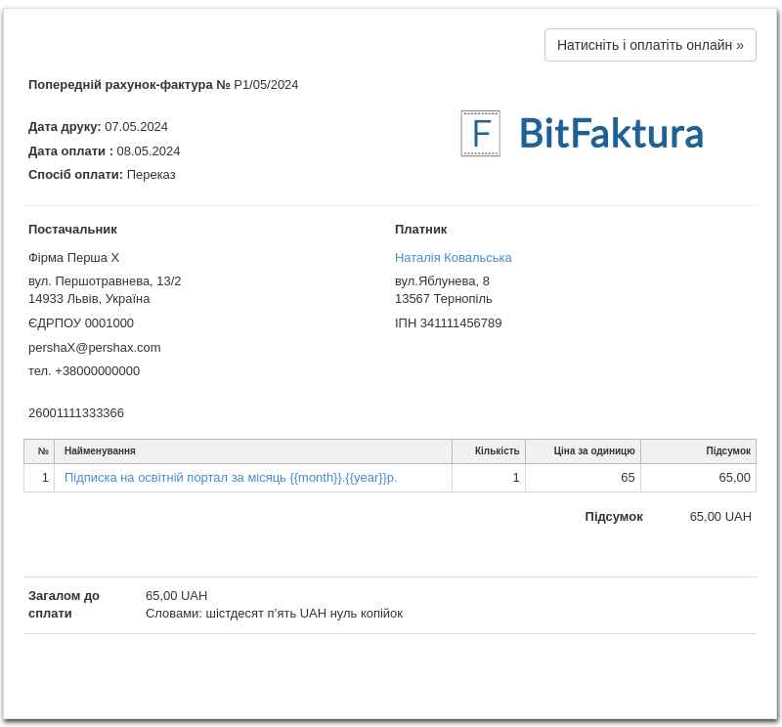Click the BitFaktura logo wordmark

[x=612, y=133]
